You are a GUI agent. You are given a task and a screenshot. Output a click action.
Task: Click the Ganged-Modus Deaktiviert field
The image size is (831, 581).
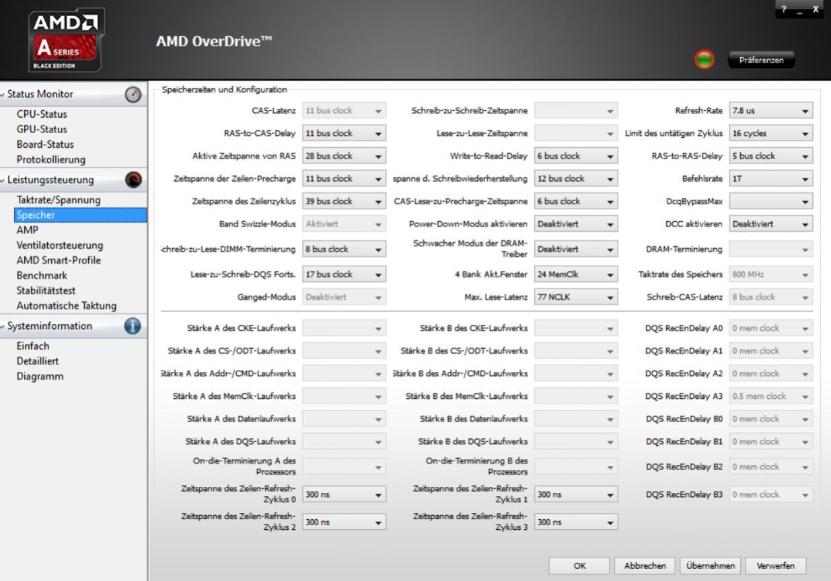[345, 297]
